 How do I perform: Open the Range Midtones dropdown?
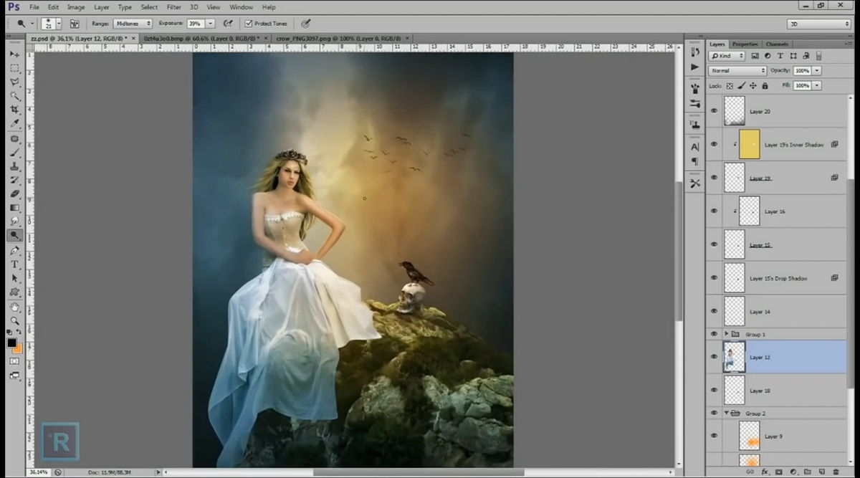pos(133,24)
